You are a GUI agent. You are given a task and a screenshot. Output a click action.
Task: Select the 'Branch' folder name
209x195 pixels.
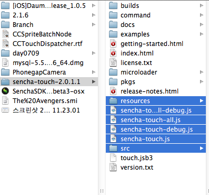pos(23,25)
